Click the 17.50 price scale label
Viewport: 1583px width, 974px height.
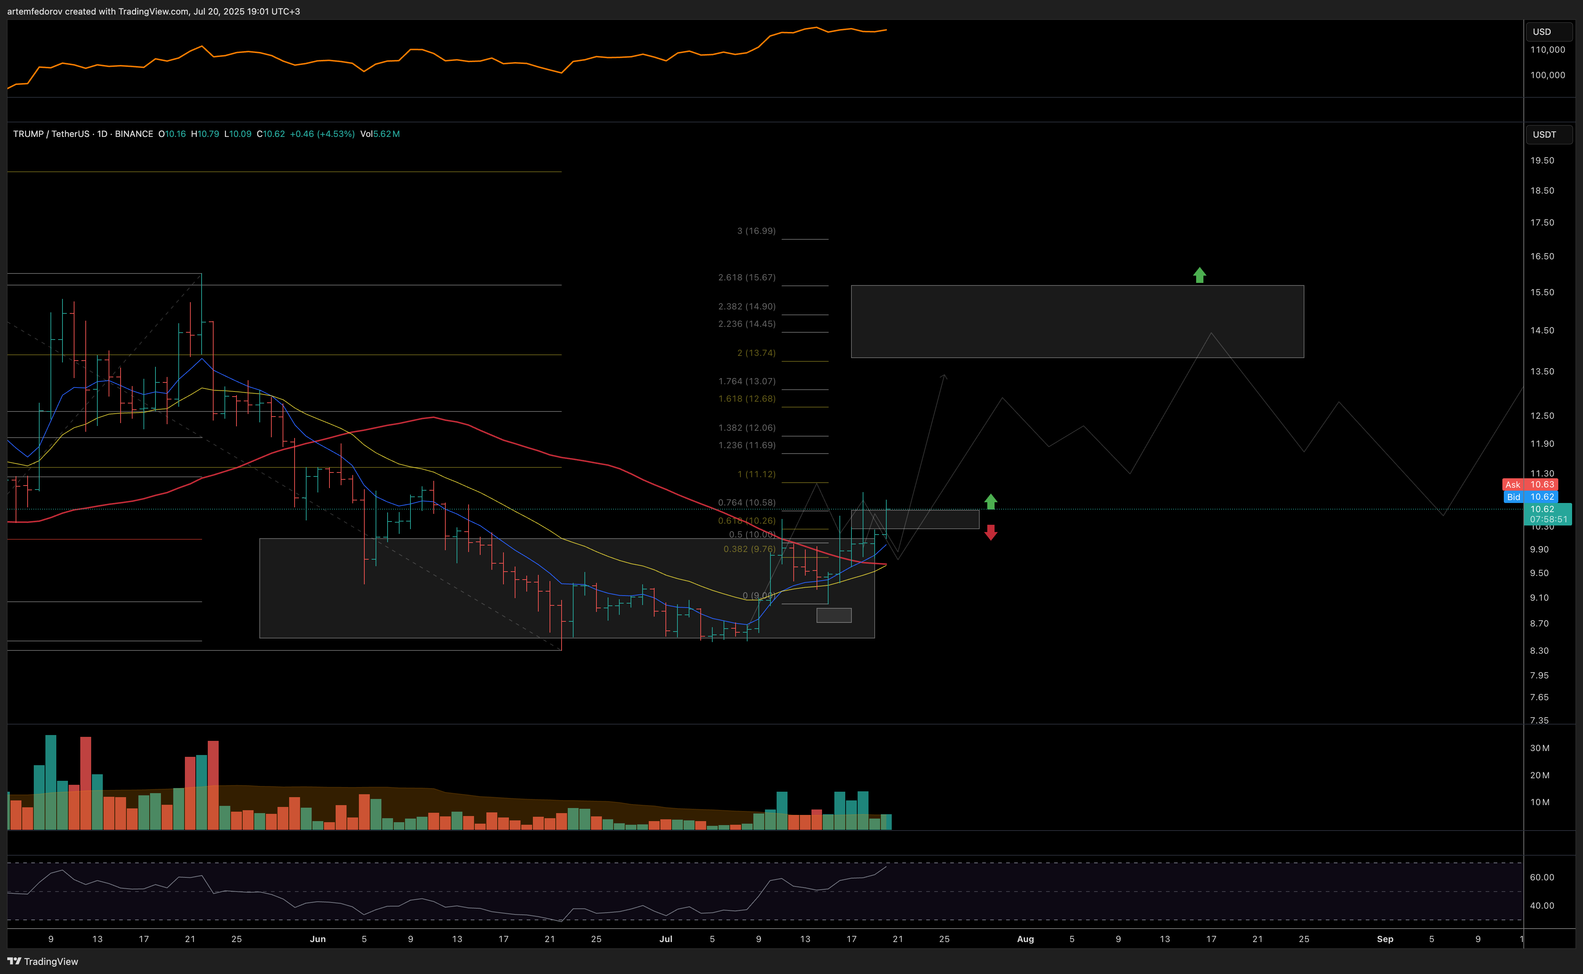point(1542,222)
